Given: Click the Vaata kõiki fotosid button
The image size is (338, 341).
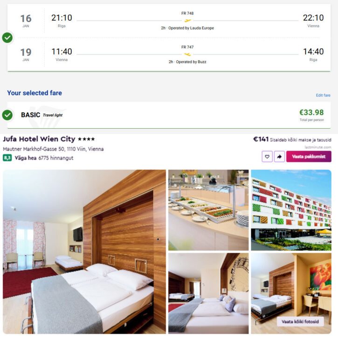Looking at the screenshot, I should [300, 322].
